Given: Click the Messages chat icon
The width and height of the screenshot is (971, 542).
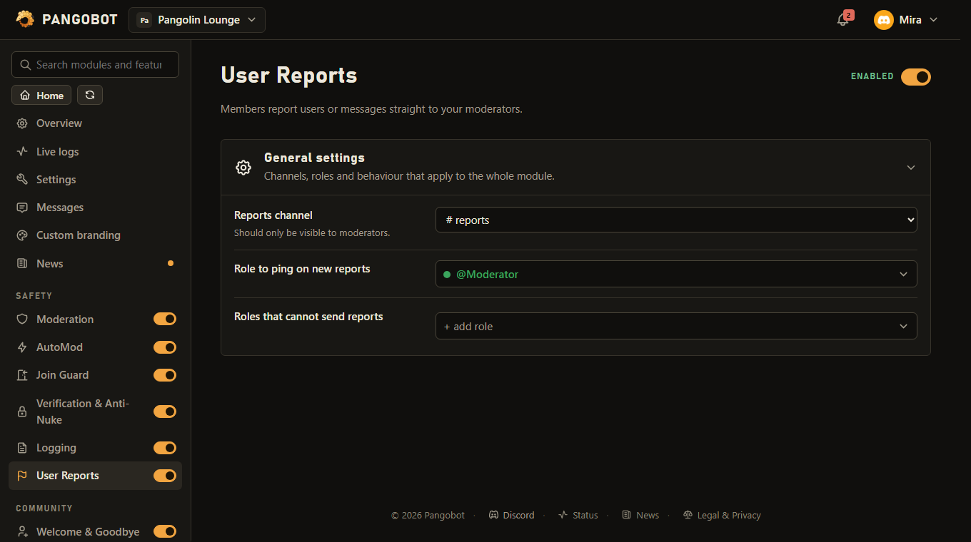Looking at the screenshot, I should click(22, 208).
